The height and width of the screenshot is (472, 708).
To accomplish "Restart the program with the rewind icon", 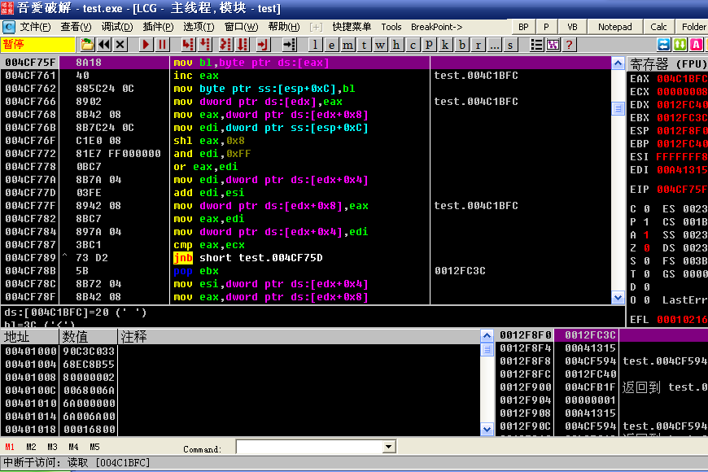I will pos(104,44).
